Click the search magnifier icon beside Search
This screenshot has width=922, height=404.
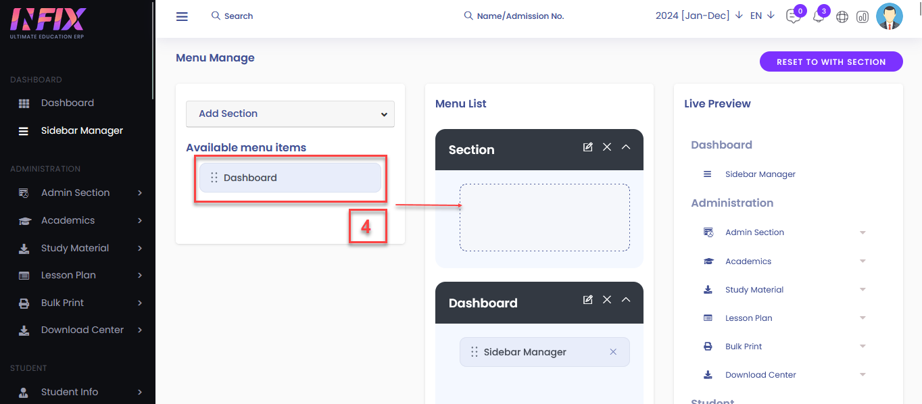point(216,16)
